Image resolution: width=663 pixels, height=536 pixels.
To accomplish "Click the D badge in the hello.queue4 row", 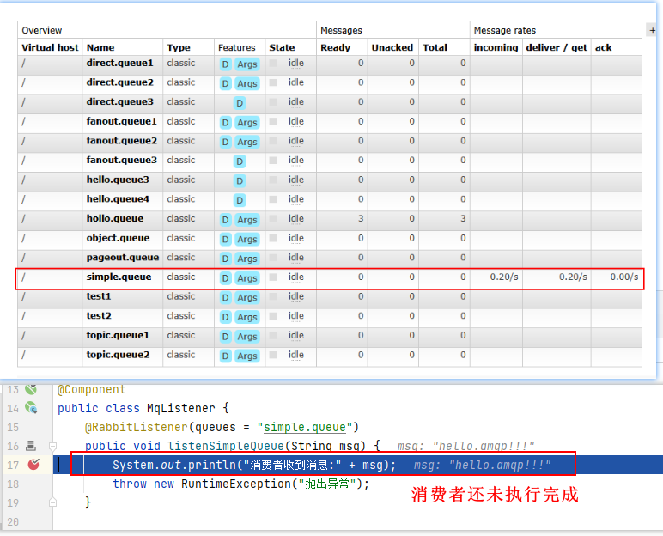I will 240,200.
